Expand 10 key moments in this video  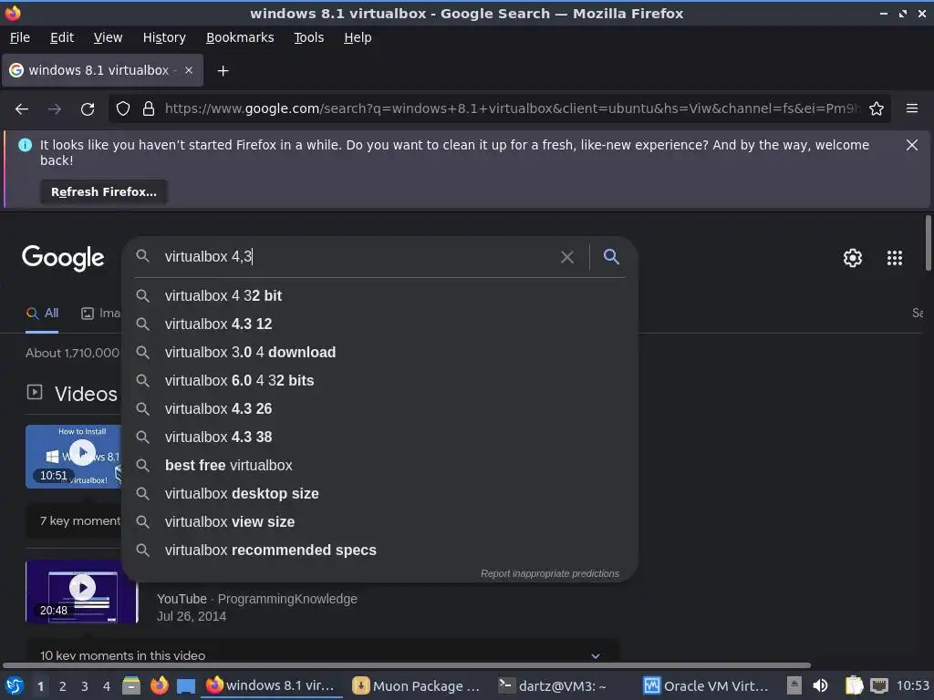pyautogui.click(x=322, y=654)
